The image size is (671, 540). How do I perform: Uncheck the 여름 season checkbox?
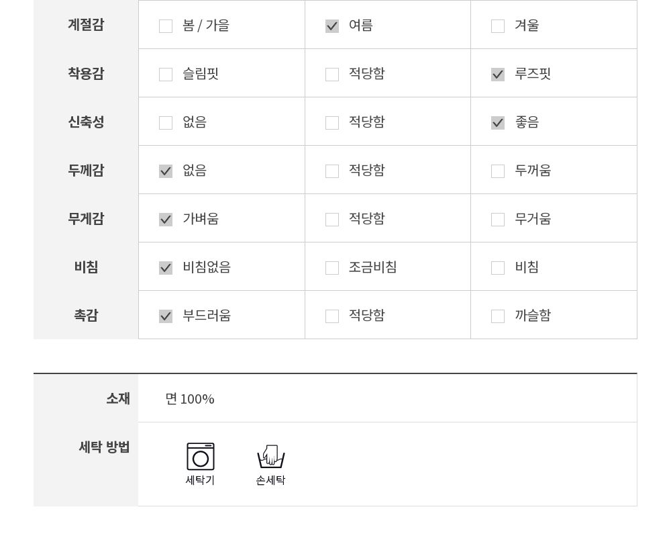pos(332,26)
